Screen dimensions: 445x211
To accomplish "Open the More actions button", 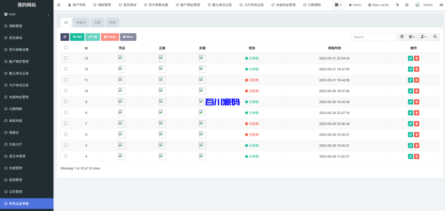I will (128, 37).
